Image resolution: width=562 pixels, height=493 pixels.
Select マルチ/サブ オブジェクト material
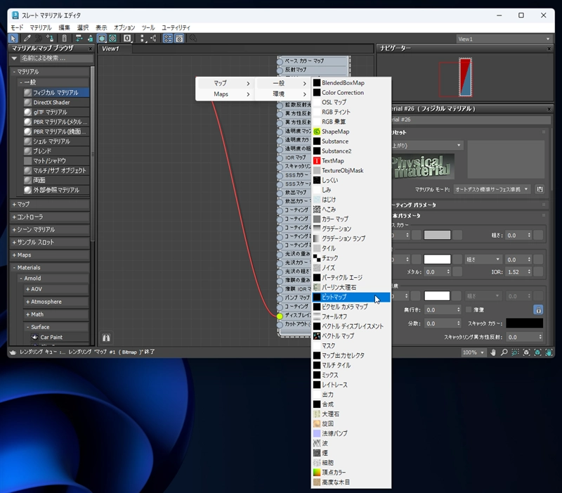pos(56,170)
